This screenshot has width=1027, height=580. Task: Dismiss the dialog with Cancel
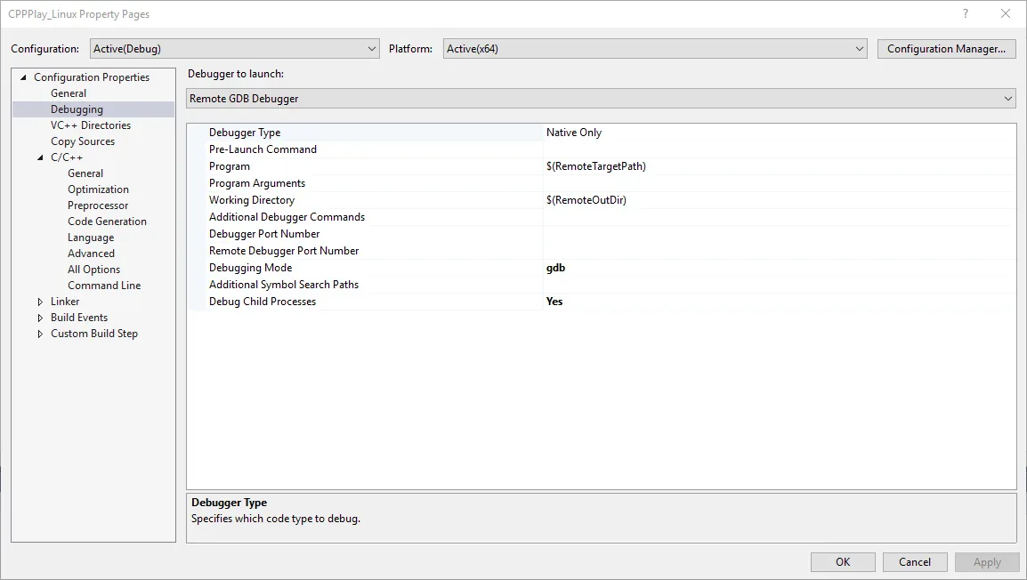coord(915,561)
